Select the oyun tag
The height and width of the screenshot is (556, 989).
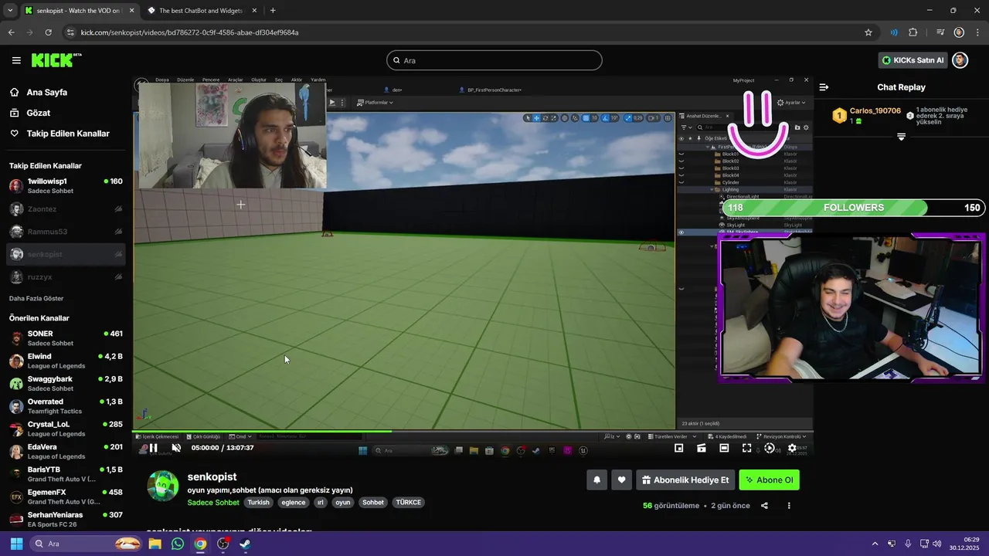[x=343, y=502]
